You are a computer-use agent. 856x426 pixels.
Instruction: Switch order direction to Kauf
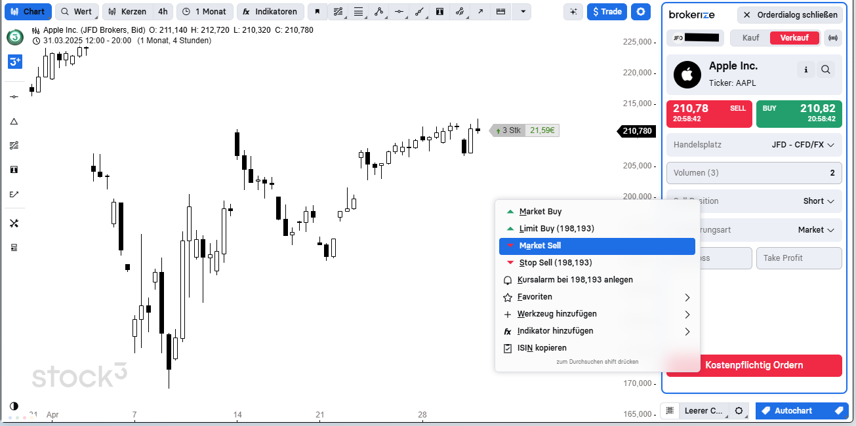(751, 38)
